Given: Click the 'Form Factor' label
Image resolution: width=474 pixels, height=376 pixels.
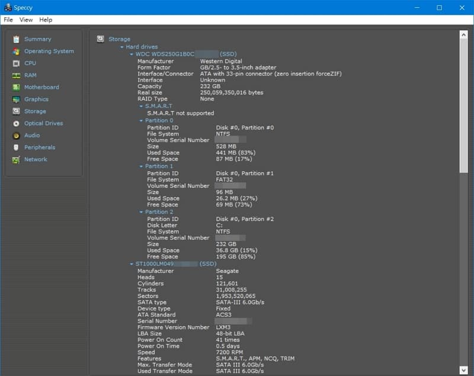Looking at the screenshot, I should [154, 68].
